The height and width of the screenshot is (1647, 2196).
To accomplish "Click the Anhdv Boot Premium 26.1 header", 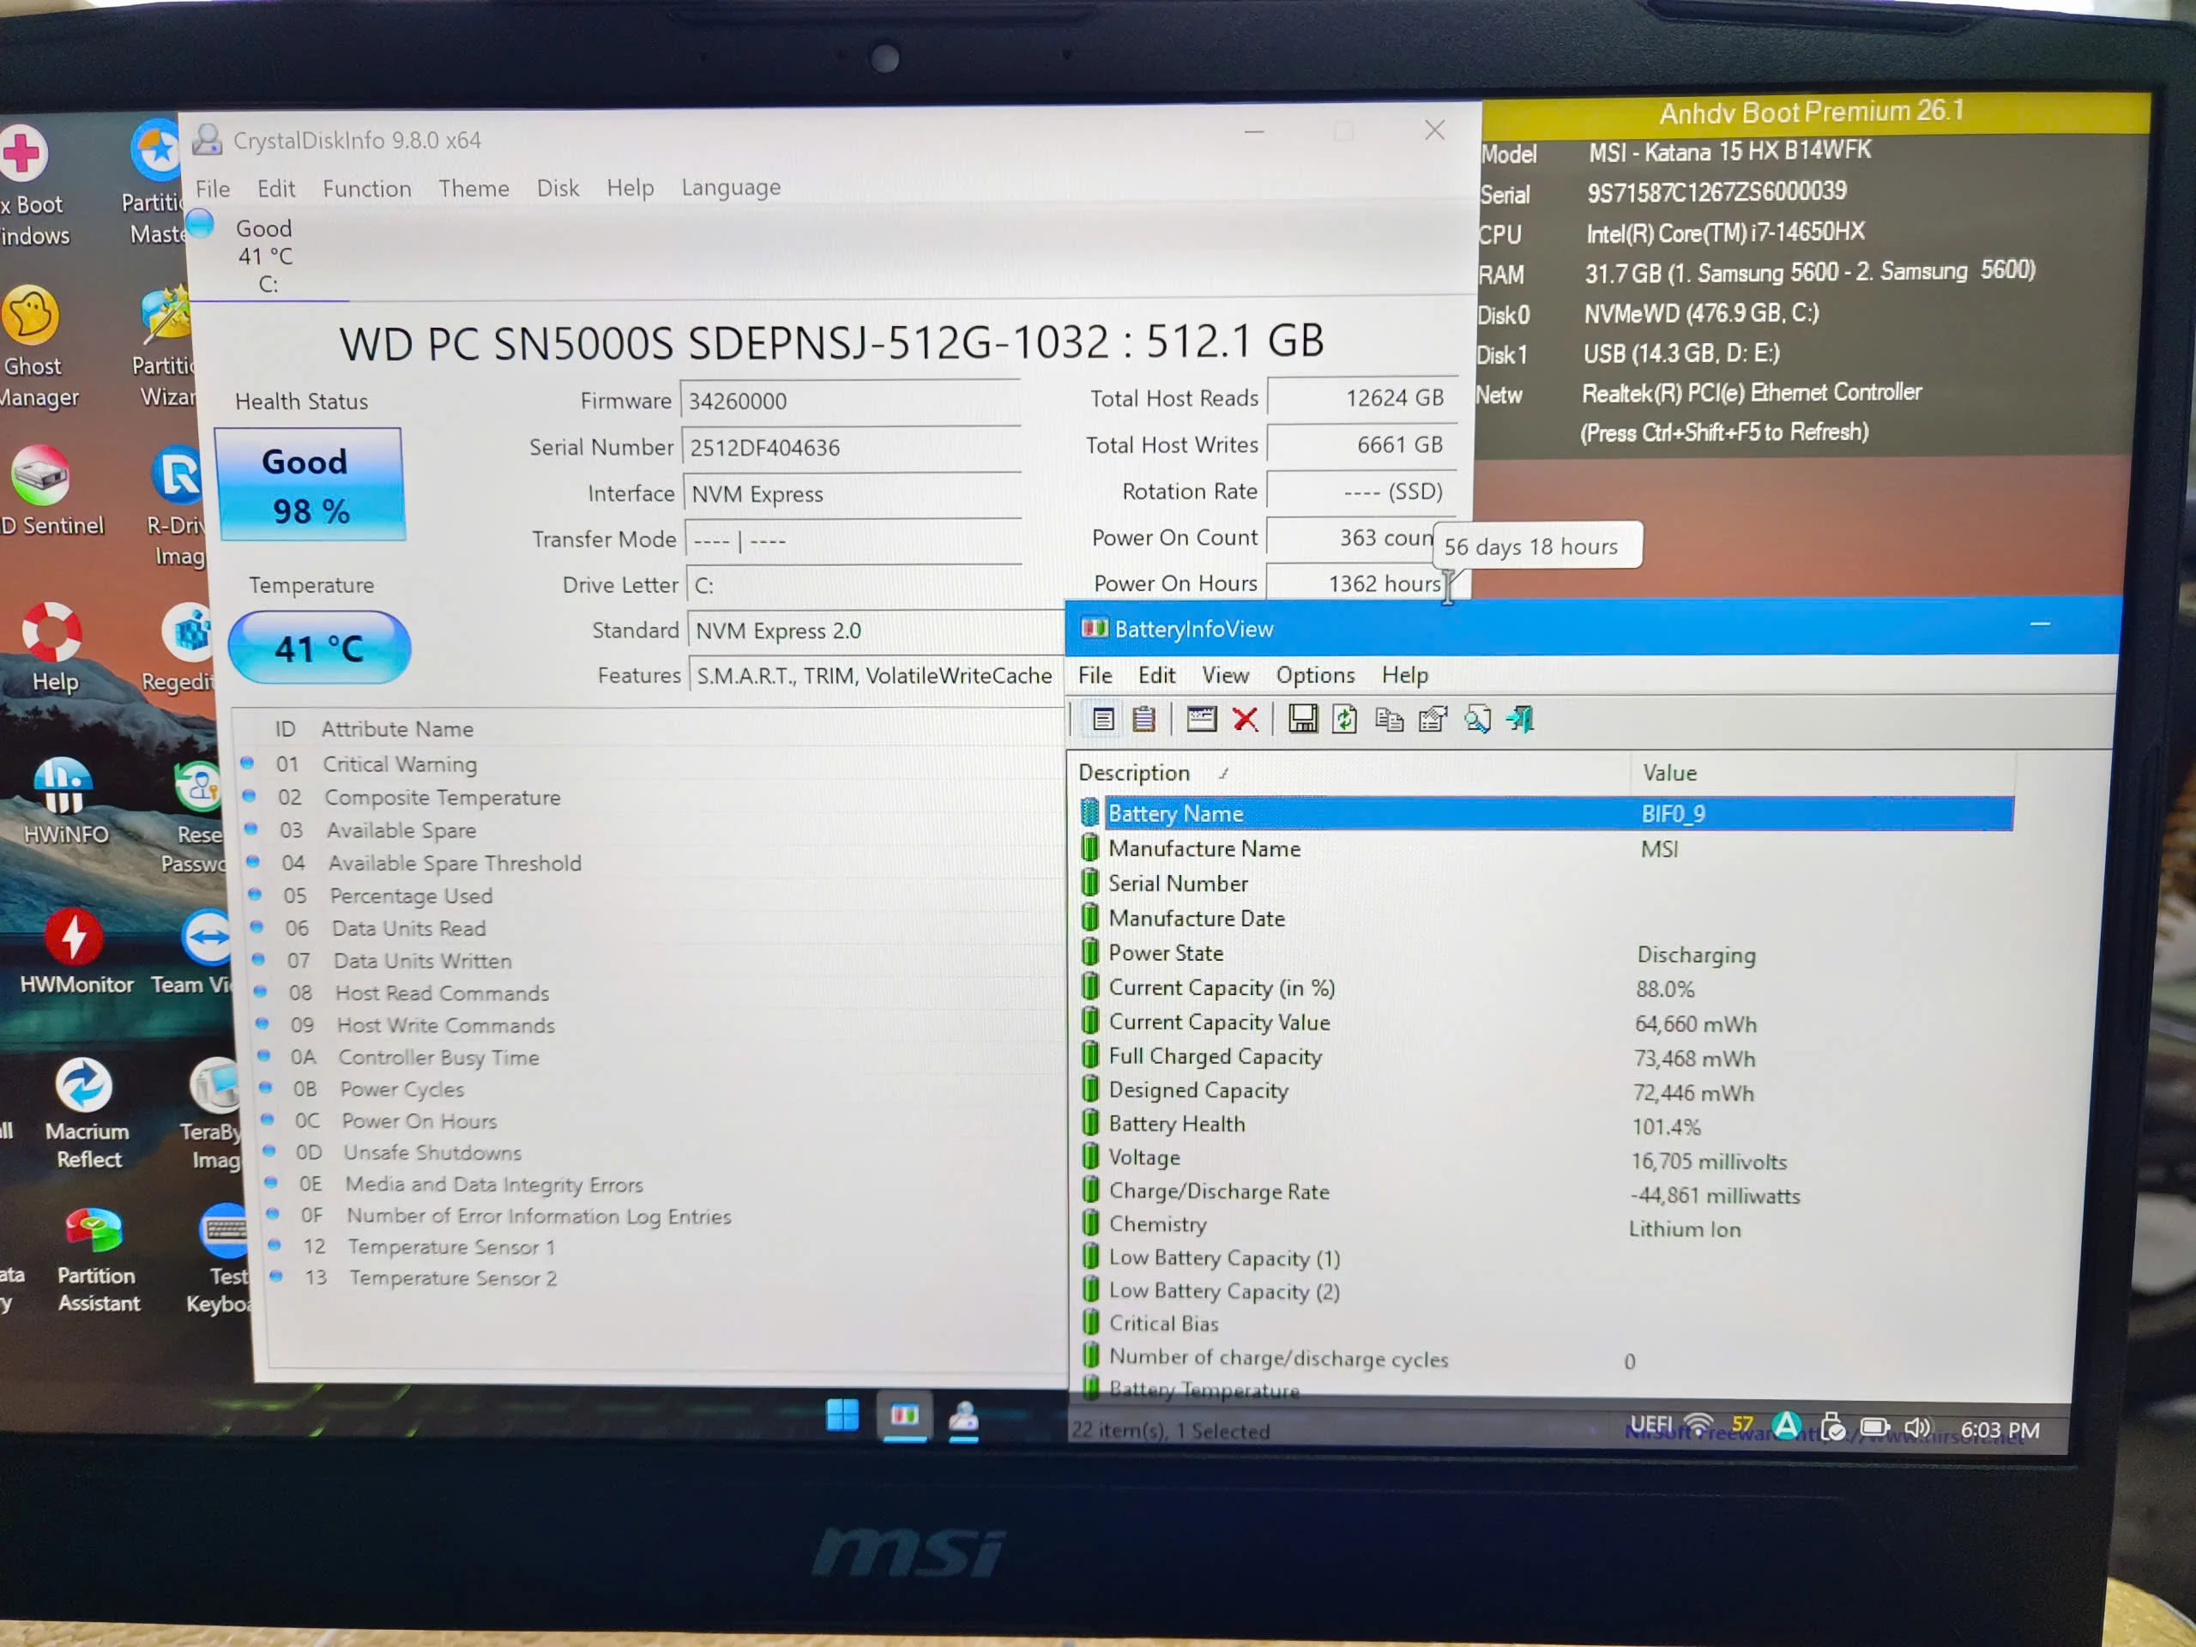I will (x=1812, y=112).
